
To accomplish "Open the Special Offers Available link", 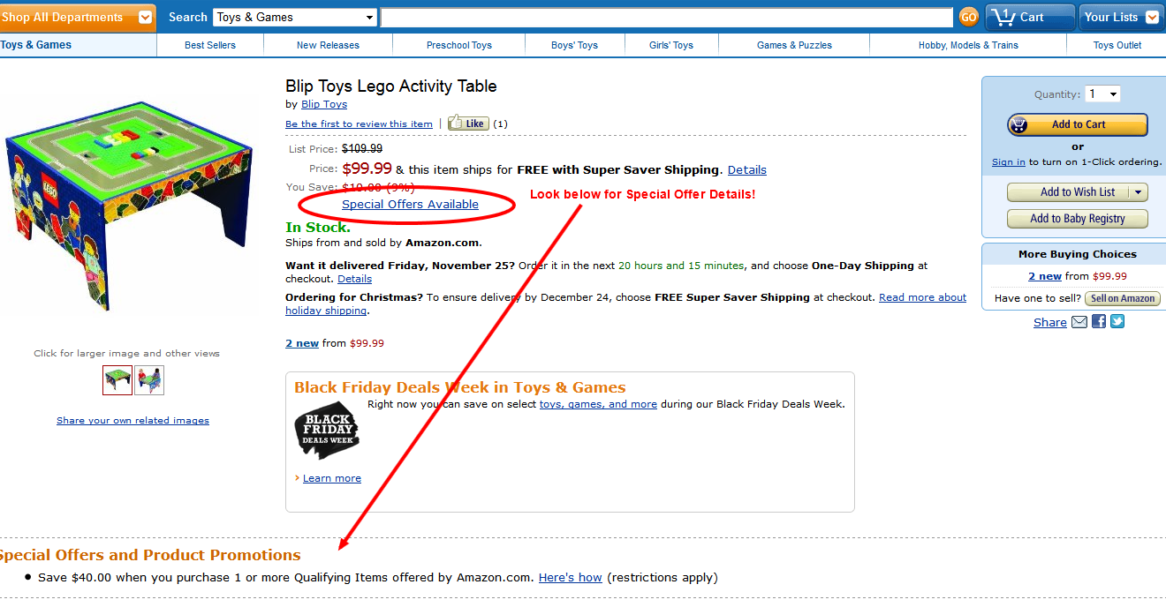I will point(410,204).
